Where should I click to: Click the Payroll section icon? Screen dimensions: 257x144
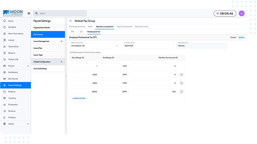click(x=5, y=66)
